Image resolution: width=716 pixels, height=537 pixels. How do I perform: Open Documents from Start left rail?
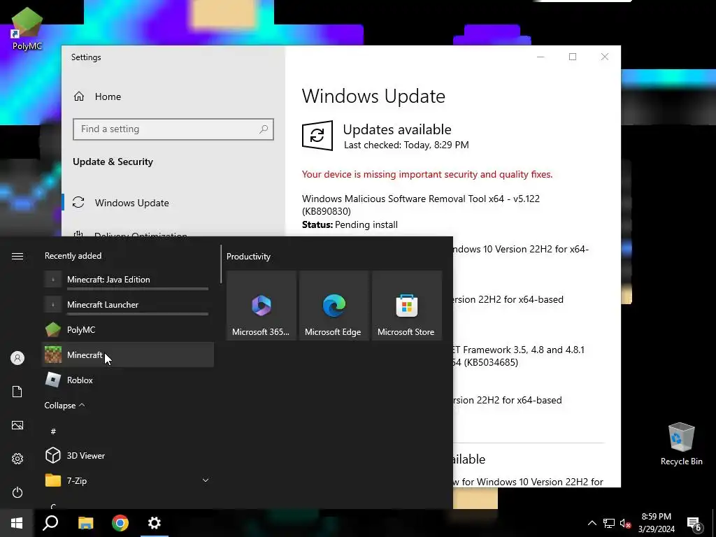pyautogui.click(x=17, y=392)
